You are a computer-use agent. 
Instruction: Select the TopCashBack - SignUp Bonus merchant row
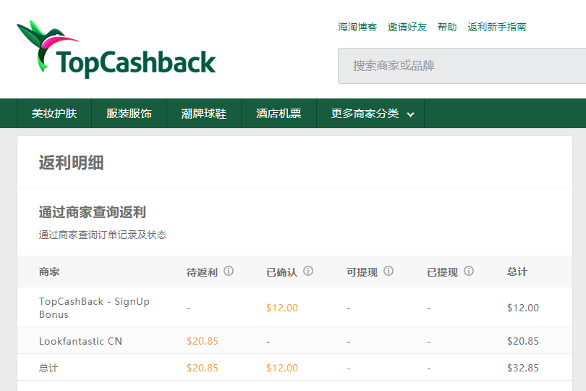click(x=294, y=308)
